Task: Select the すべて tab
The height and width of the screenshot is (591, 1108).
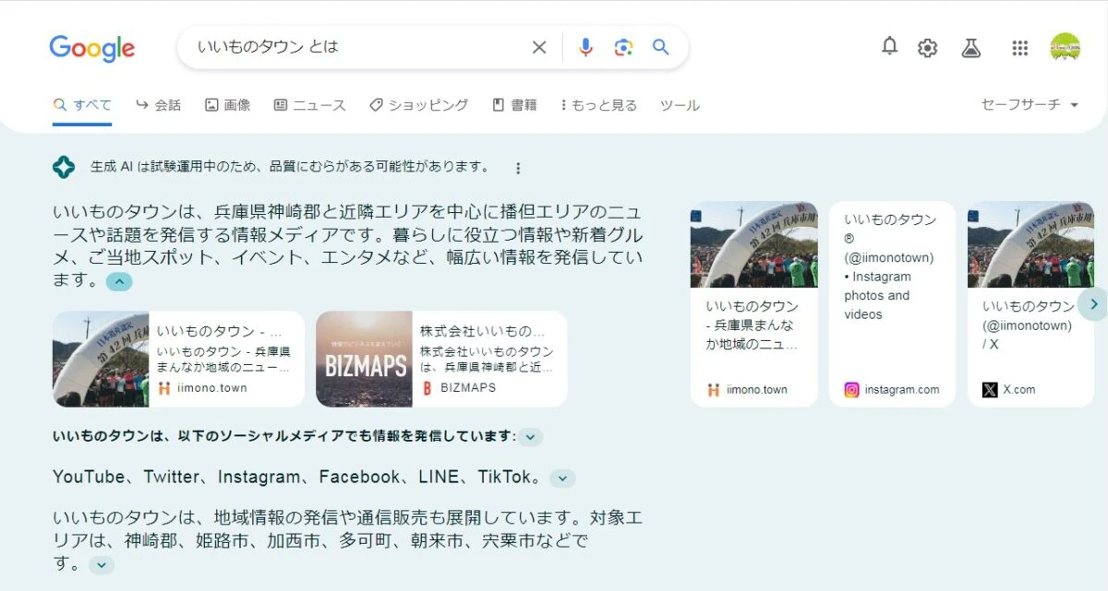Action: pyautogui.click(x=82, y=105)
